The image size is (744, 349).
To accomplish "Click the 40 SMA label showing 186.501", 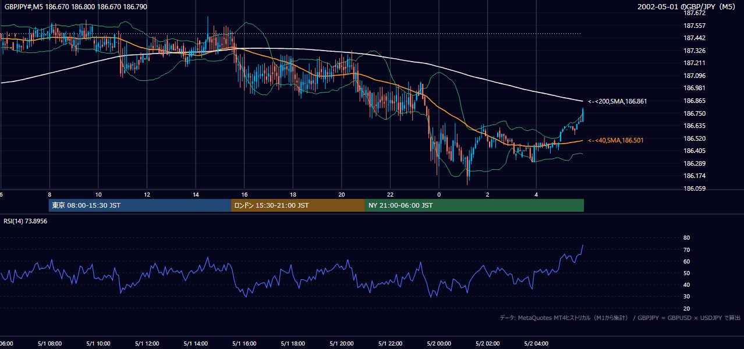I will (615, 140).
